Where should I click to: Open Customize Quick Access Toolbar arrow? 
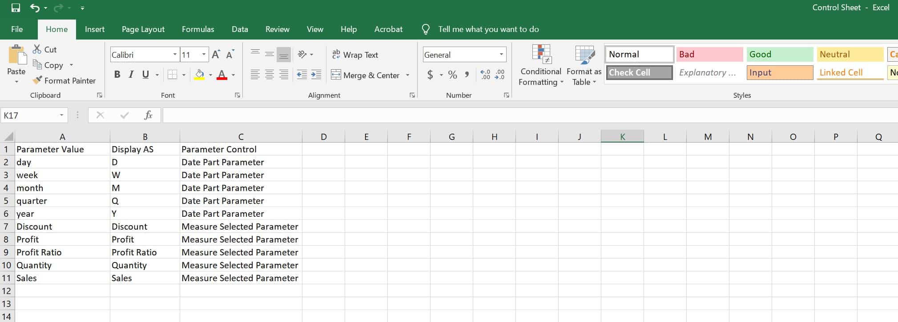point(82,8)
